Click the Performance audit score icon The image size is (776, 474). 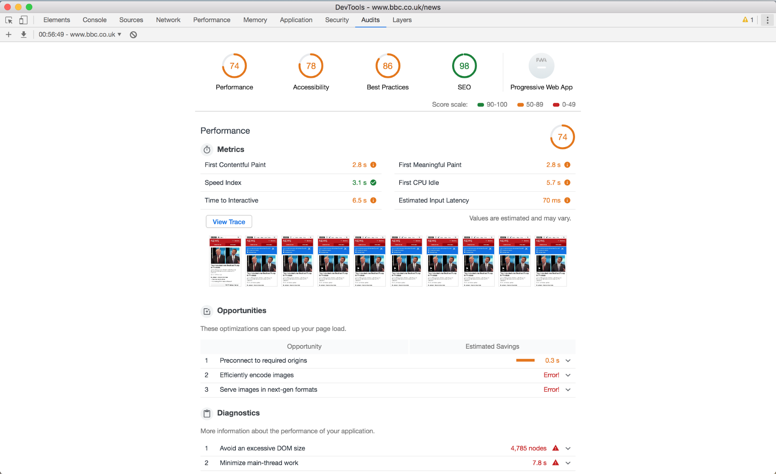coord(234,66)
